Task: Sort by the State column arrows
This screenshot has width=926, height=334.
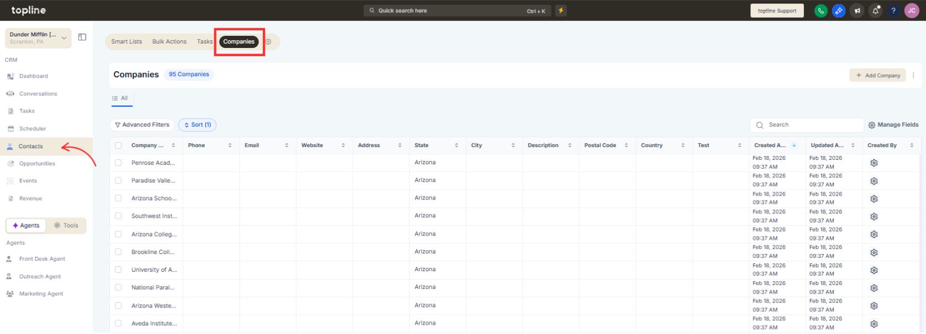Action: pos(457,146)
